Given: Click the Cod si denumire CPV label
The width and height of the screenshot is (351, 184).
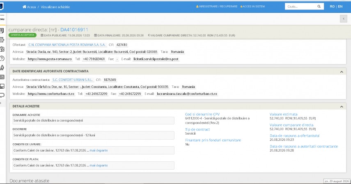Looking at the screenshot, I should (x=202, y=114).
